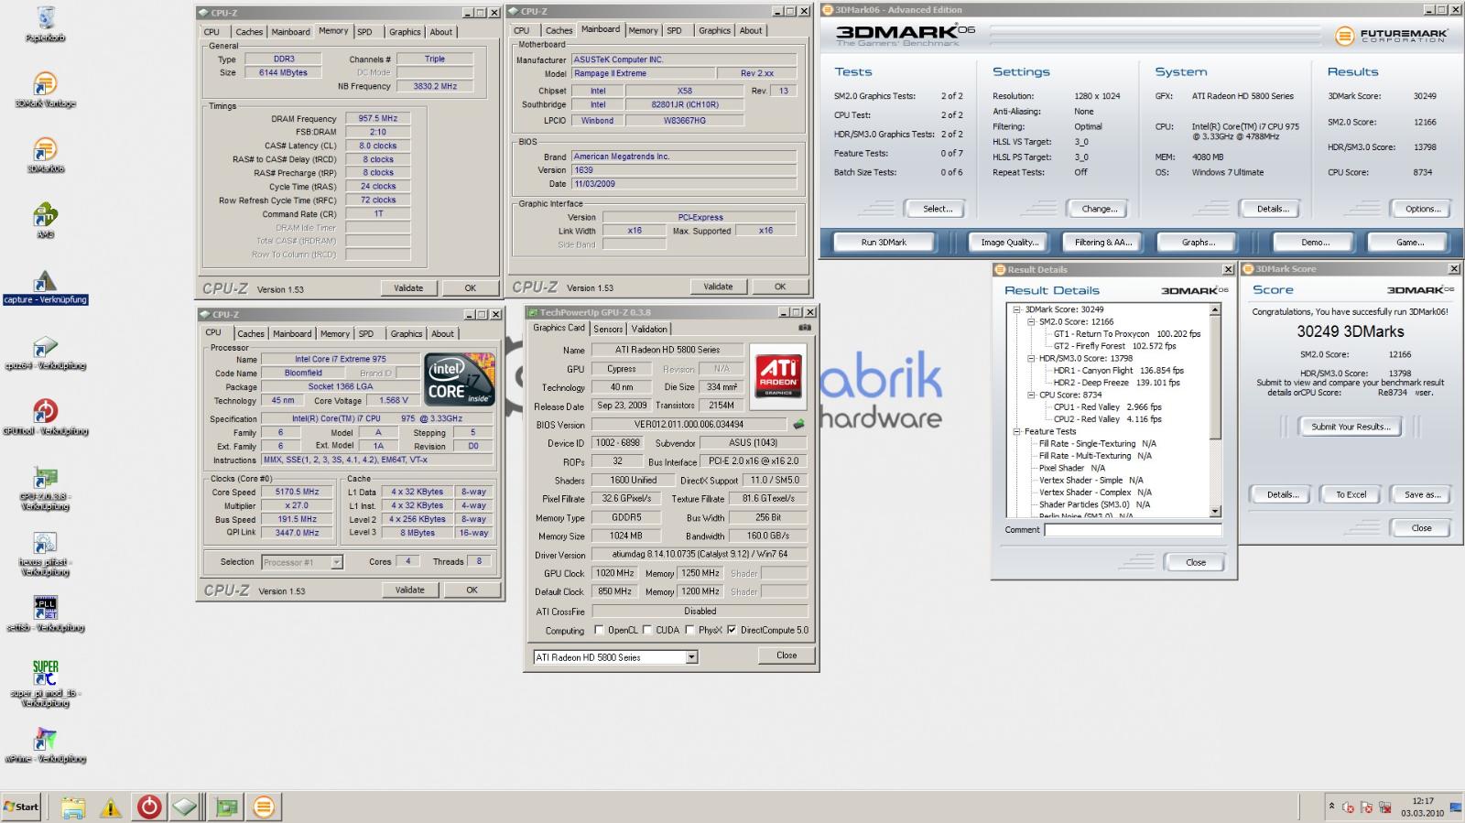Click the Select... tests button in 3DMark06

(x=937, y=209)
